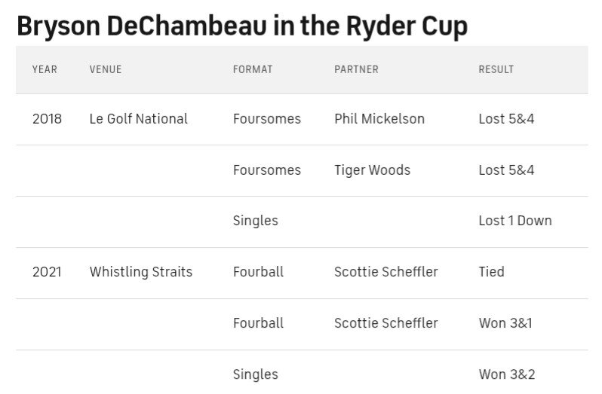Click Scottie Scheffler in the Tied row
Screen dimensions: 602x394
tap(385, 272)
